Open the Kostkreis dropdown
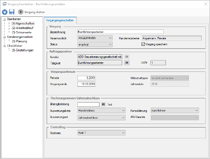Viewport: 210px width, 159px height. click(x=101, y=132)
